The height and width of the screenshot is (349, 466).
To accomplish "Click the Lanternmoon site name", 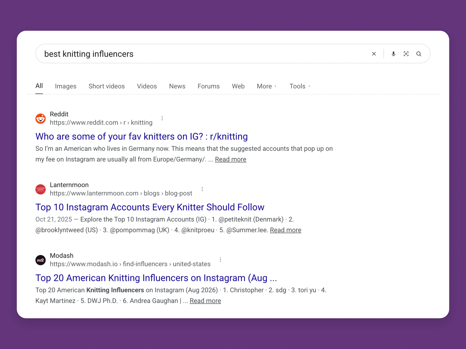I will [x=69, y=185].
